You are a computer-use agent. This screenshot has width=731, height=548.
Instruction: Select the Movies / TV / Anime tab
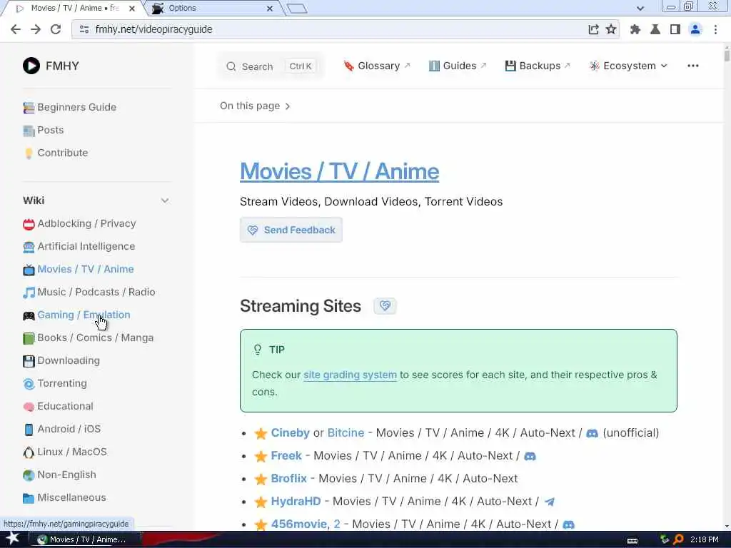[74, 8]
